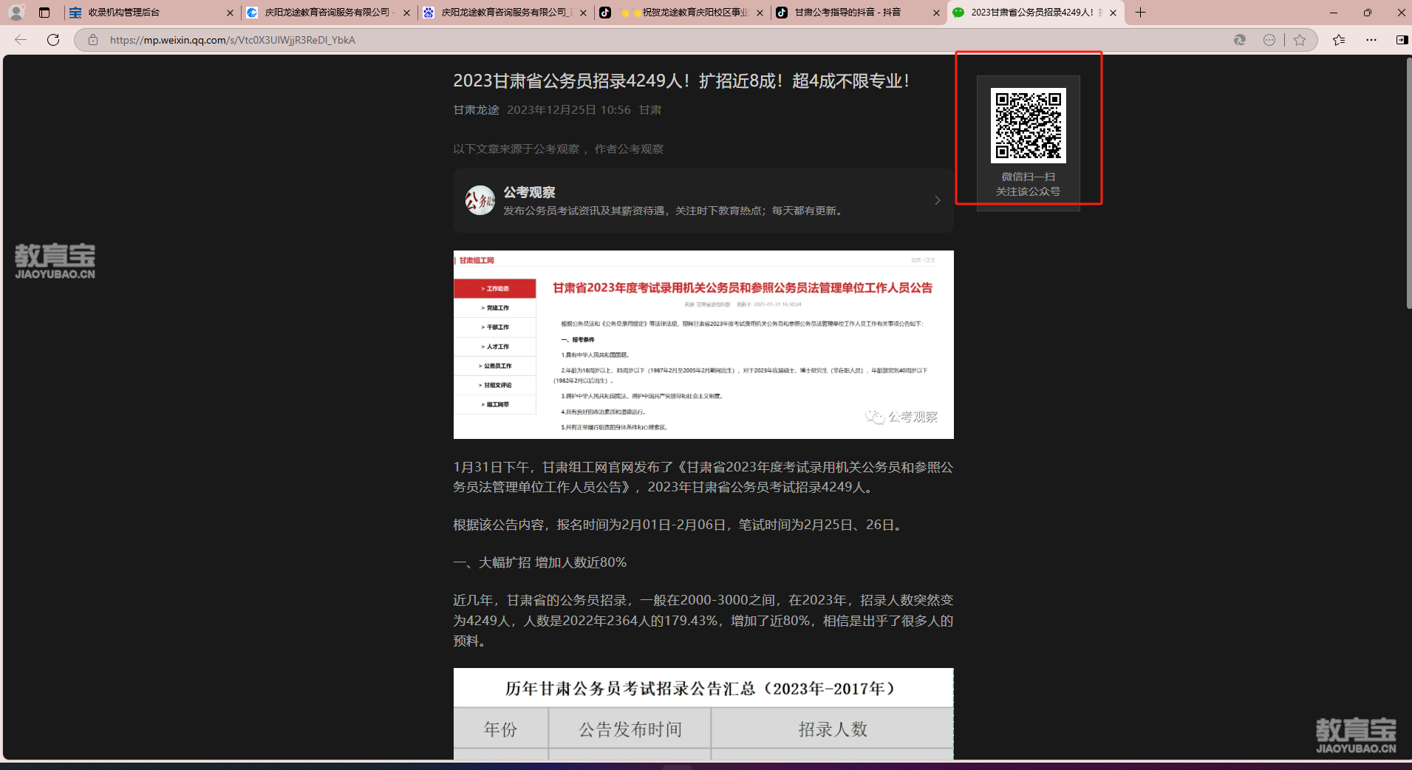This screenshot has width=1412, height=770.
Task: Close the 收录机构管理后台 tab
Action: (x=230, y=13)
